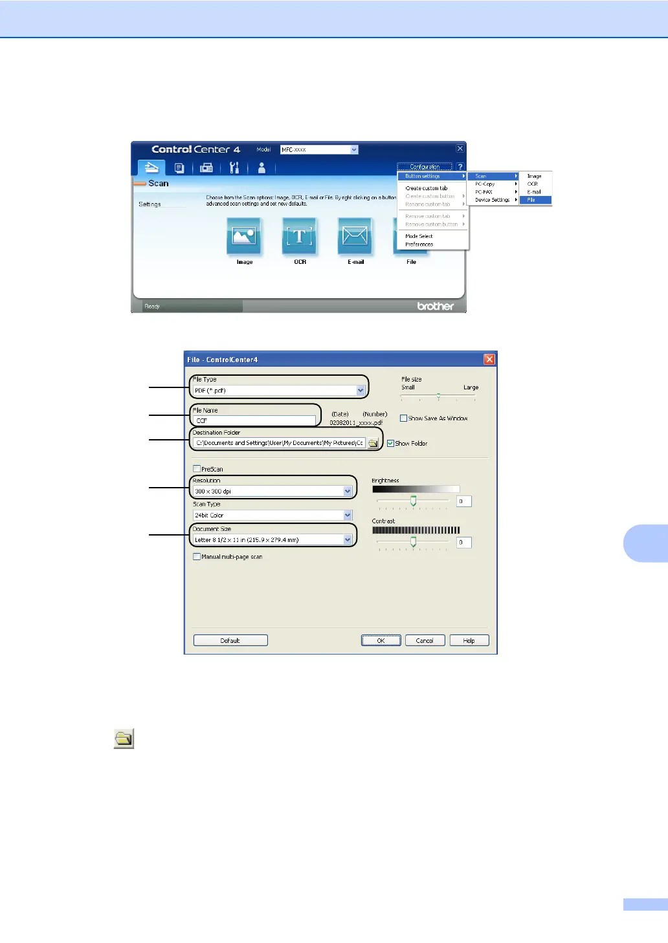
Task: Open the PC-FAX tab icon
Action: [206, 168]
